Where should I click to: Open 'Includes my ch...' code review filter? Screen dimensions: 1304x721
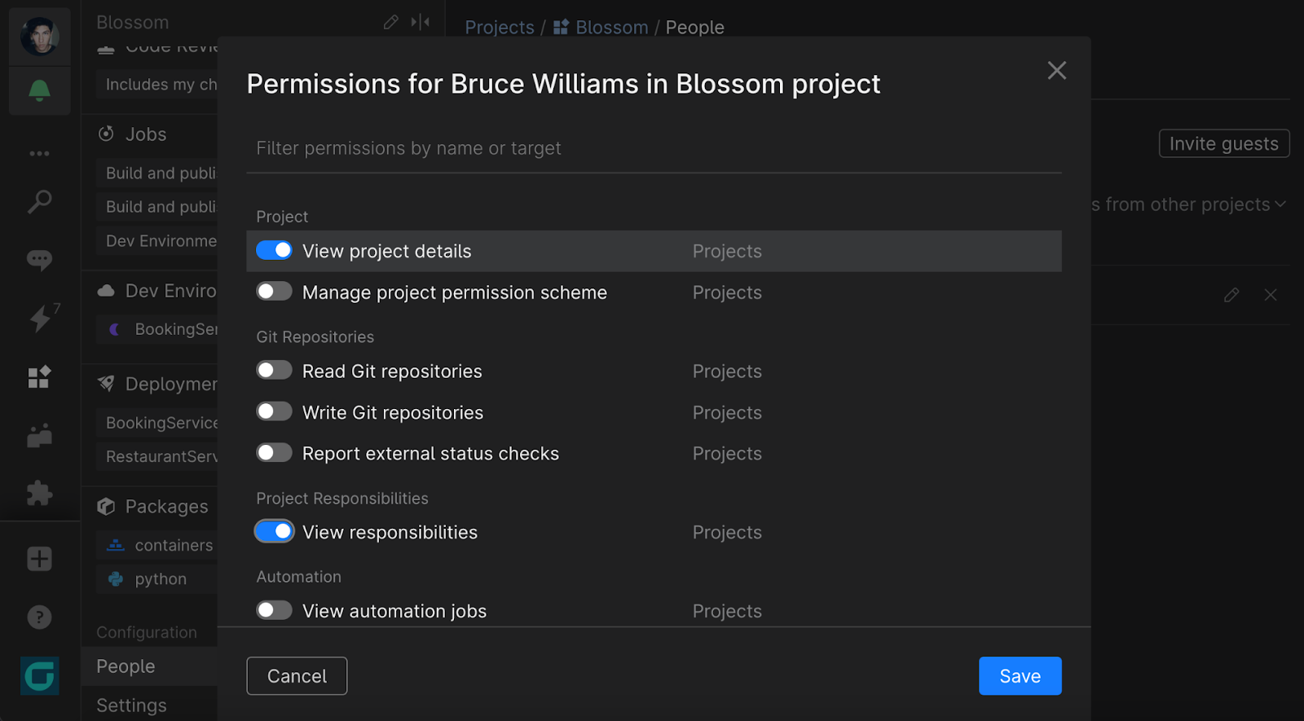[156, 84]
